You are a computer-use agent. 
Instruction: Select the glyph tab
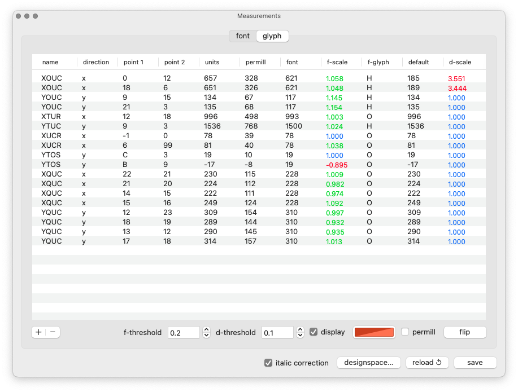click(272, 36)
